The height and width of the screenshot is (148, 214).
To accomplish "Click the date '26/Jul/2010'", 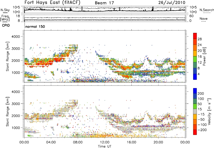I will pos(172,3).
